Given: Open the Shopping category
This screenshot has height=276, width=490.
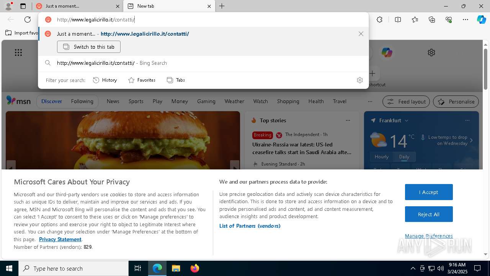Looking at the screenshot, I should point(288,101).
